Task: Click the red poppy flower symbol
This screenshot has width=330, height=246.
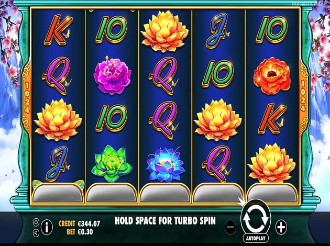Action: pos(272,76)
